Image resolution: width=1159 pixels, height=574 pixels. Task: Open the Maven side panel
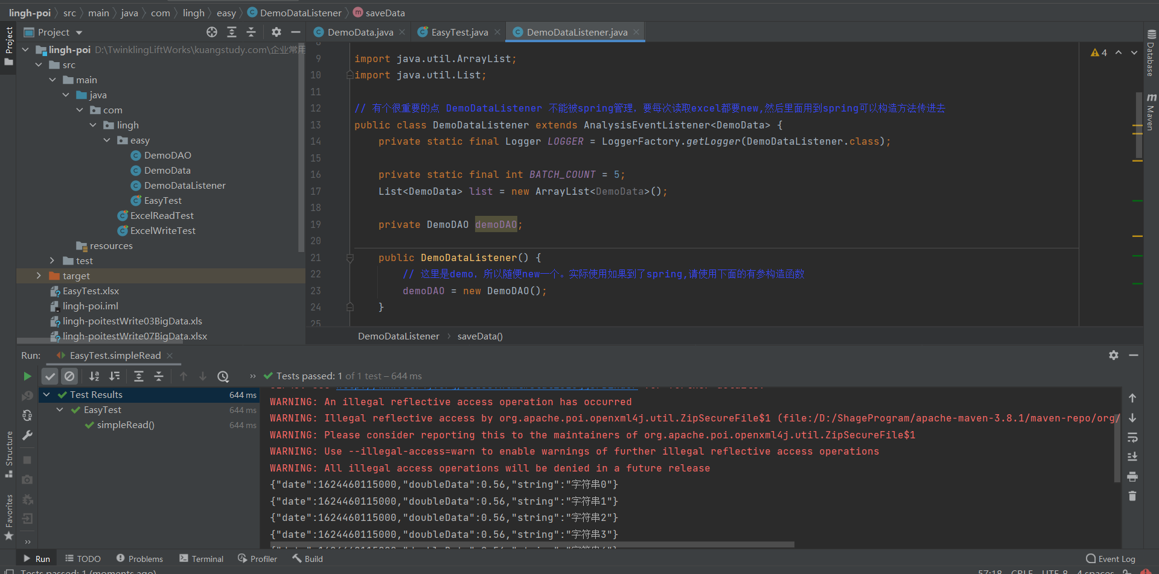pos(1151,112)
